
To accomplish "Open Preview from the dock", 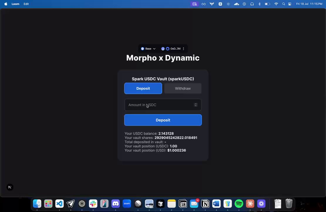I will coord(149,204).
